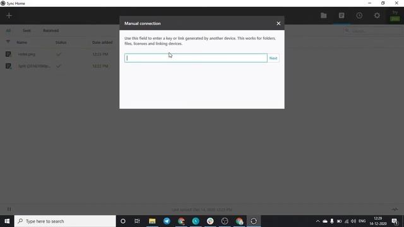Image resolution: width=404 pixels, height=227 pixels.
Task: Click the pause syncing icon
Action: tap(9, 209)
